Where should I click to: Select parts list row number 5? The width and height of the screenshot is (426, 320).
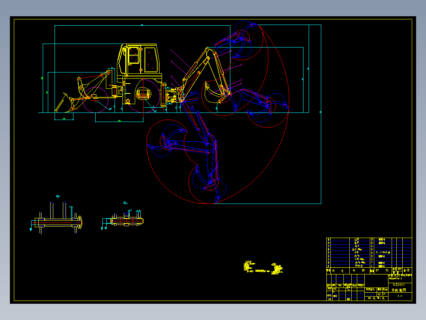(369, 253)
